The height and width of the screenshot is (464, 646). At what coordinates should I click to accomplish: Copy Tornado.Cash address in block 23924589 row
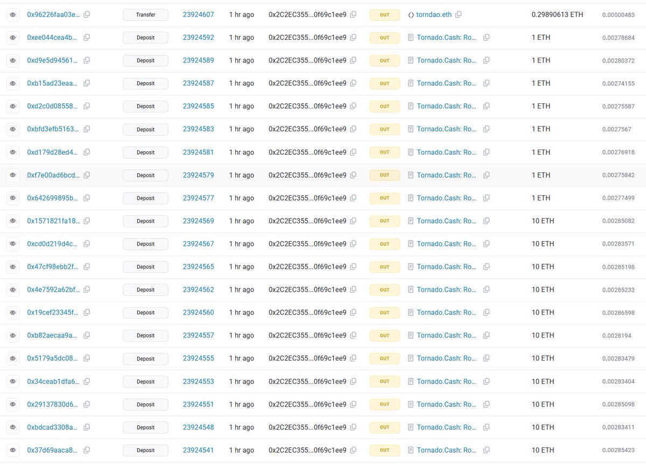click(x=487, y=60)
